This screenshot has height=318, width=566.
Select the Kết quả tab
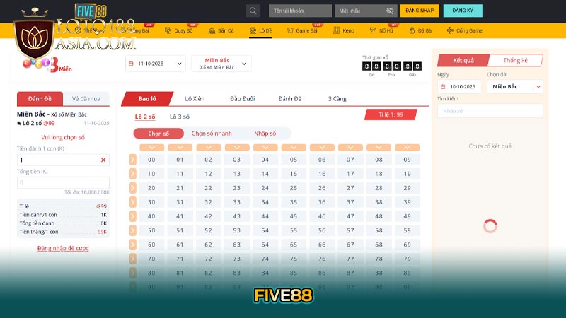[x=463, y=61]
